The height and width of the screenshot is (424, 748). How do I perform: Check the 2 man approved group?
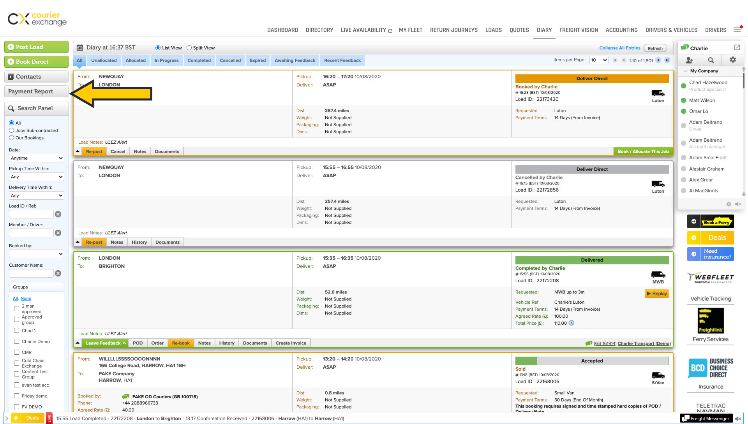coord(16,308)
